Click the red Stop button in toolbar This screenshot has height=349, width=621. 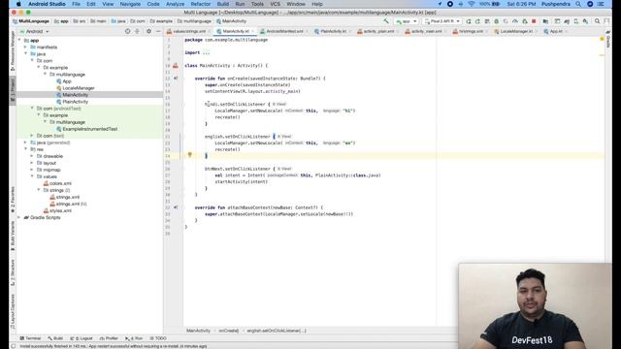point(534,21)
